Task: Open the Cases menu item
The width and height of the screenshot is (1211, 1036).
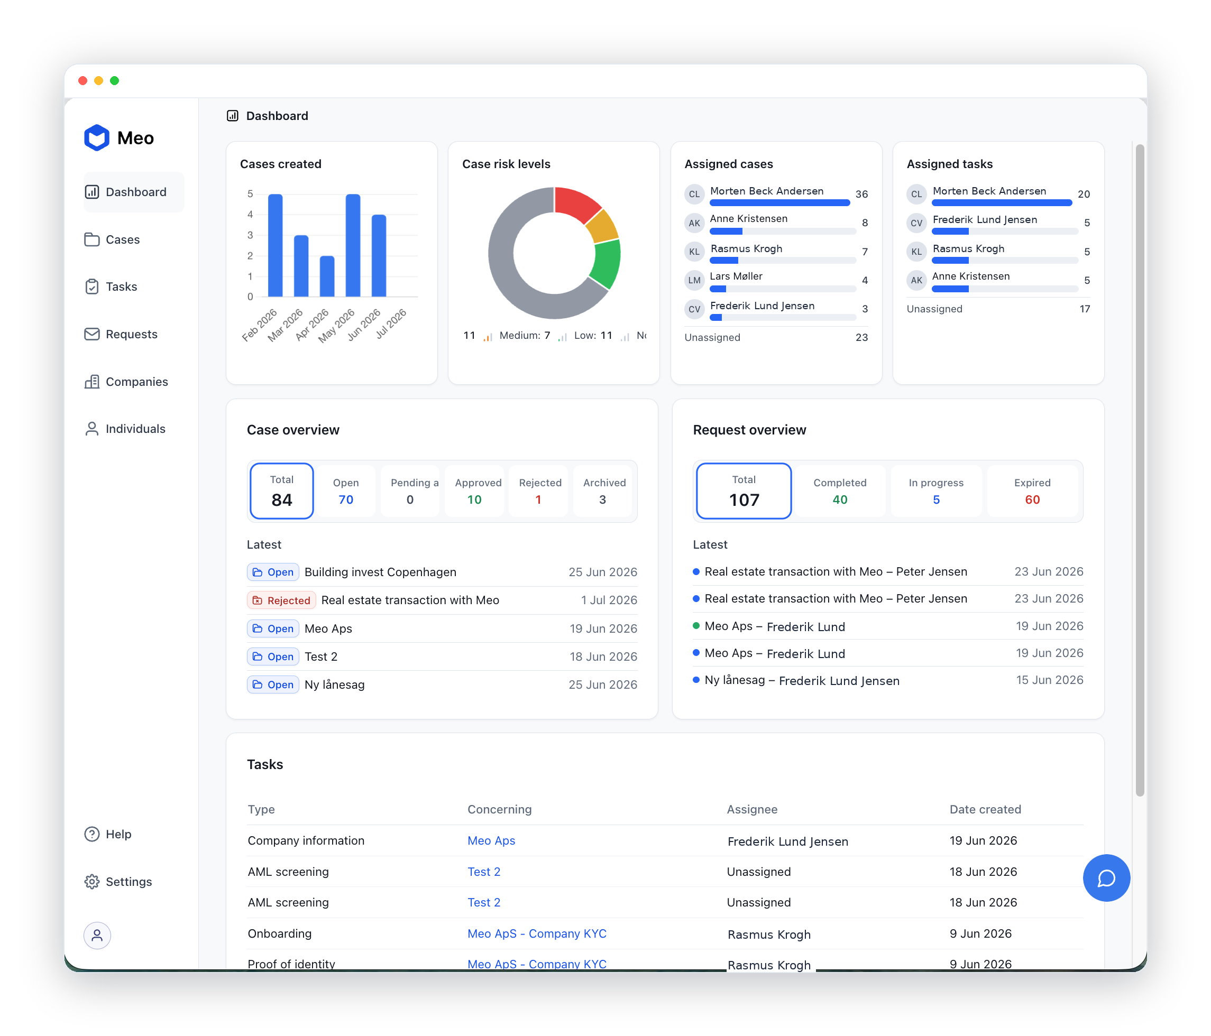Action: [134, 239]
